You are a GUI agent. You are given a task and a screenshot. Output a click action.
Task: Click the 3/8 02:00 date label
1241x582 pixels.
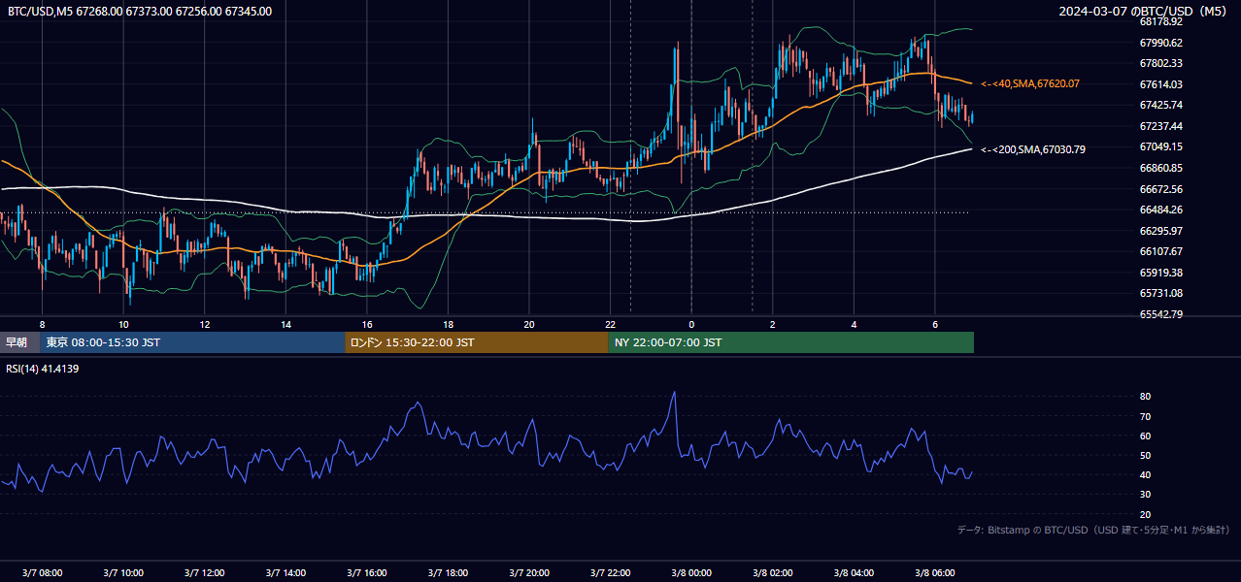pyautogui.click(x=772, y=572)
